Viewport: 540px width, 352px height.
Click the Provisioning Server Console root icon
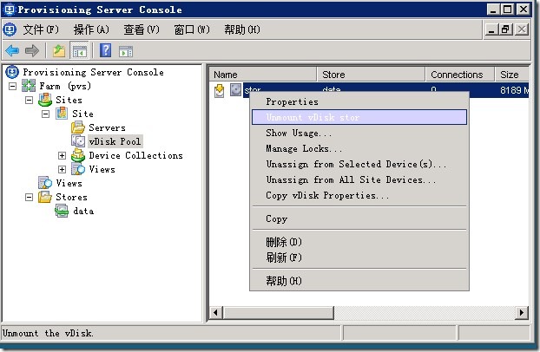(12, 72)
